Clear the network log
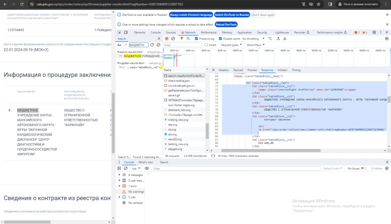 tap(173, 39)
